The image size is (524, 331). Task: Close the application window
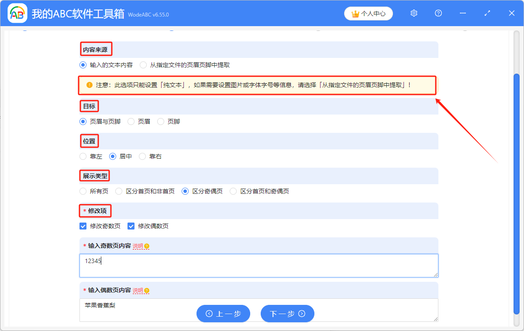tap(512, 14)
